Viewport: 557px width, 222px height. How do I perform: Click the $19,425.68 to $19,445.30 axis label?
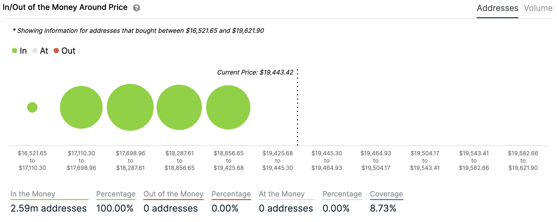click(277, 161)
